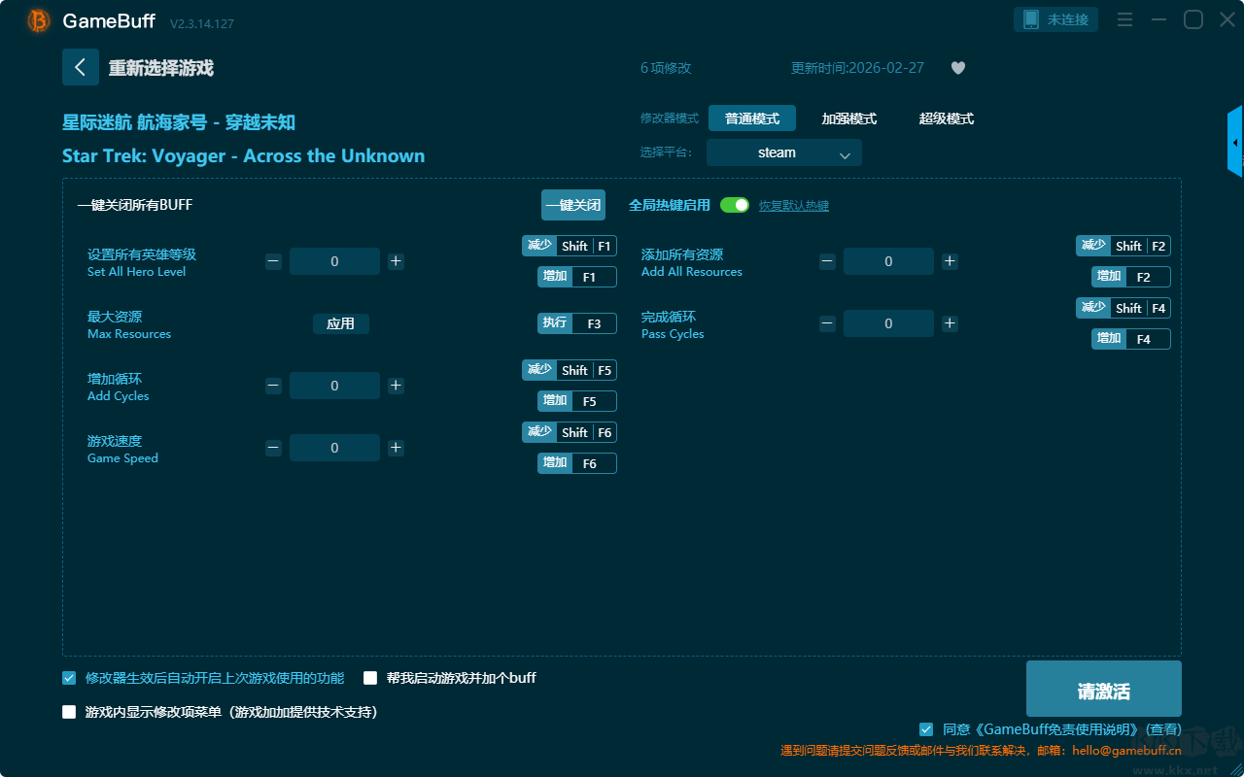Select 超级模式 super mode tab

point(946,118)
